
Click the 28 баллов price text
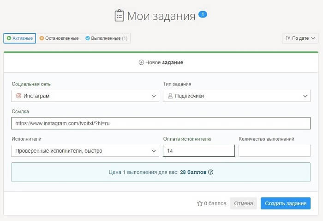pyautogui.click(x=193, y=172)
